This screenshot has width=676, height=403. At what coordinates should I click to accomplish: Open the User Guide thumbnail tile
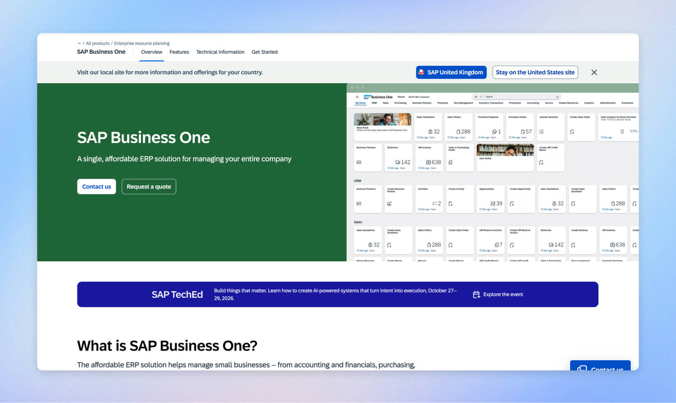pos(505,157)
